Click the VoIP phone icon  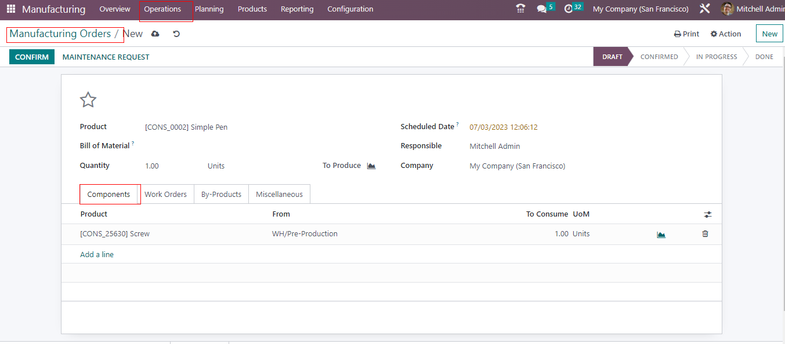tap(520, 9)
